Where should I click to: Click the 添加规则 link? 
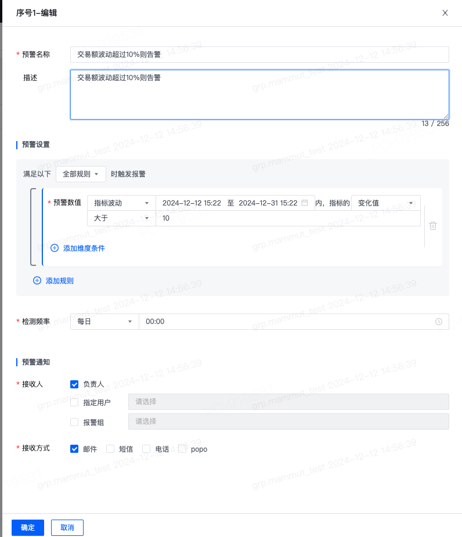[x=60, y=281]
